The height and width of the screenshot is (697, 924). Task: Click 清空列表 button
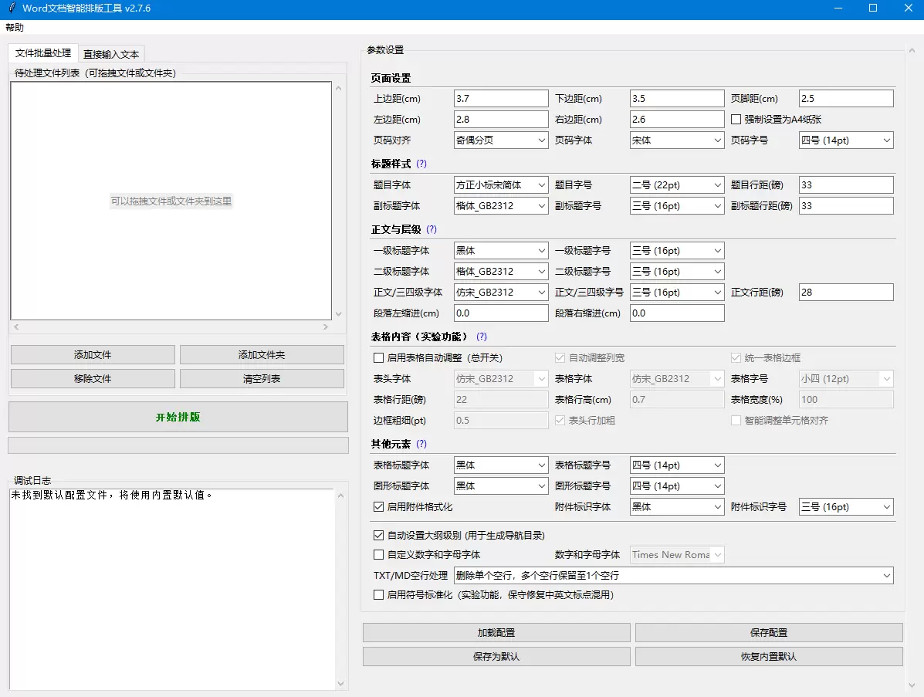click(262, 379)
